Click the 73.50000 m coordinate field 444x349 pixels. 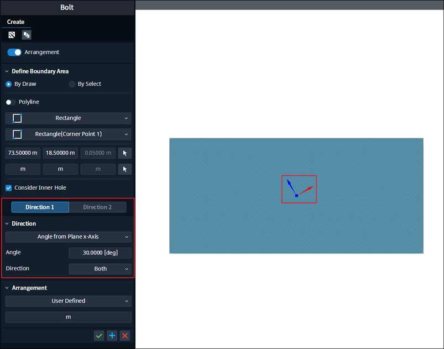point(23,153)
